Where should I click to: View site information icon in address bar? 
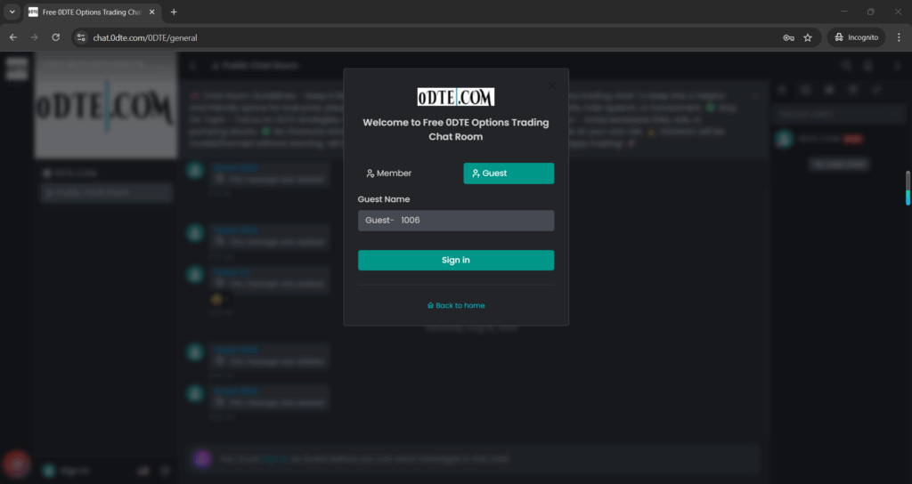pos(81,37)
